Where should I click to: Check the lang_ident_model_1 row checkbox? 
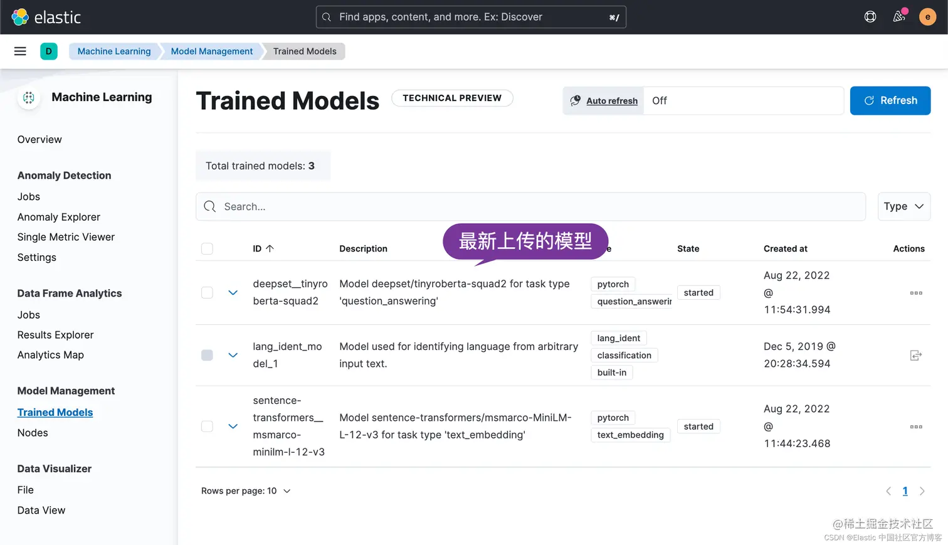(x=207, y=355)
